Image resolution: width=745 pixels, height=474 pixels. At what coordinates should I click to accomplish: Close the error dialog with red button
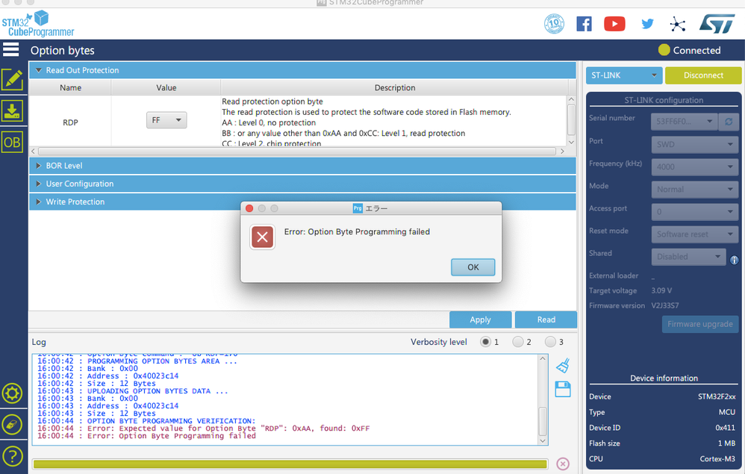coord(249,208)
